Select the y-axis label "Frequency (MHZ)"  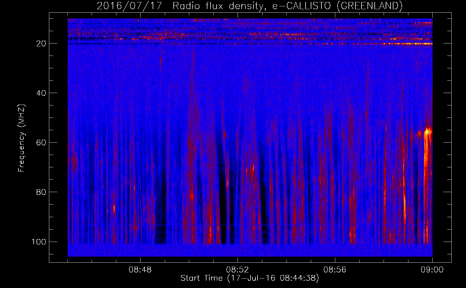(x=22, y=138)
